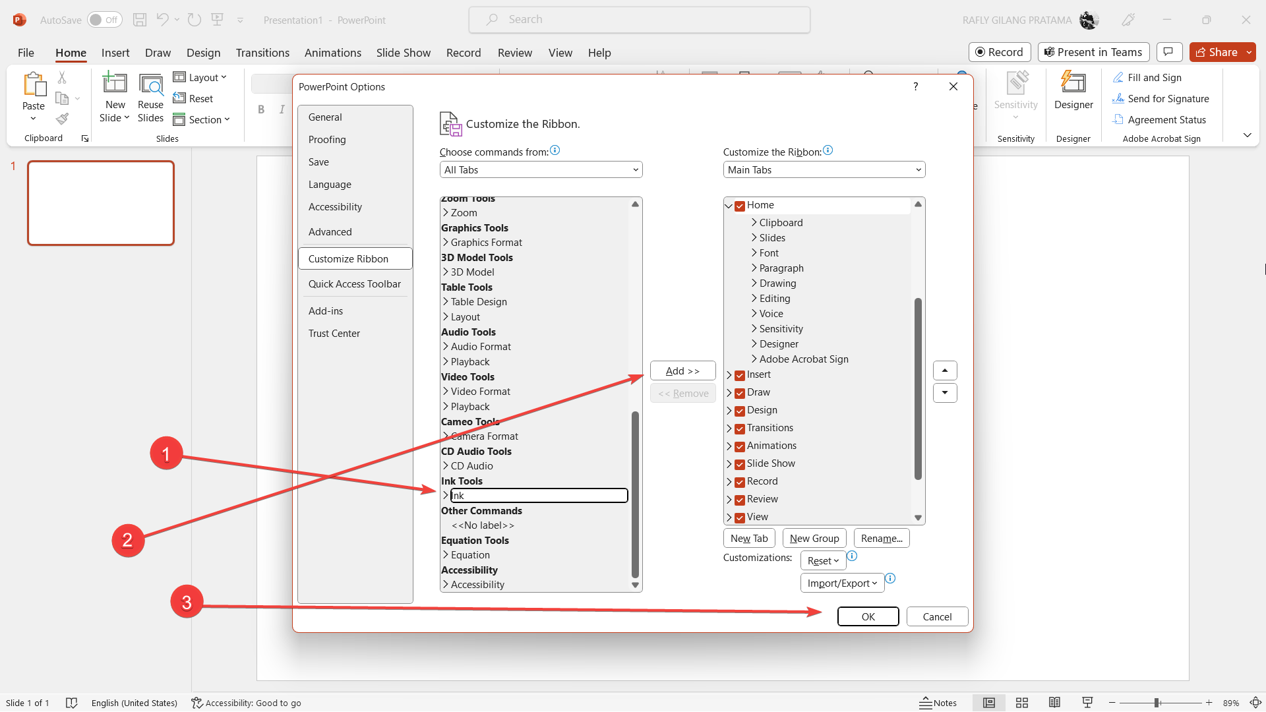Select Quick Access Toolbar category

[354, 284]
